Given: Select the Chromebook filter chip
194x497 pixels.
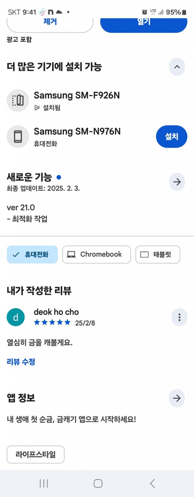Looking at the screenshot, I should 96,254.
